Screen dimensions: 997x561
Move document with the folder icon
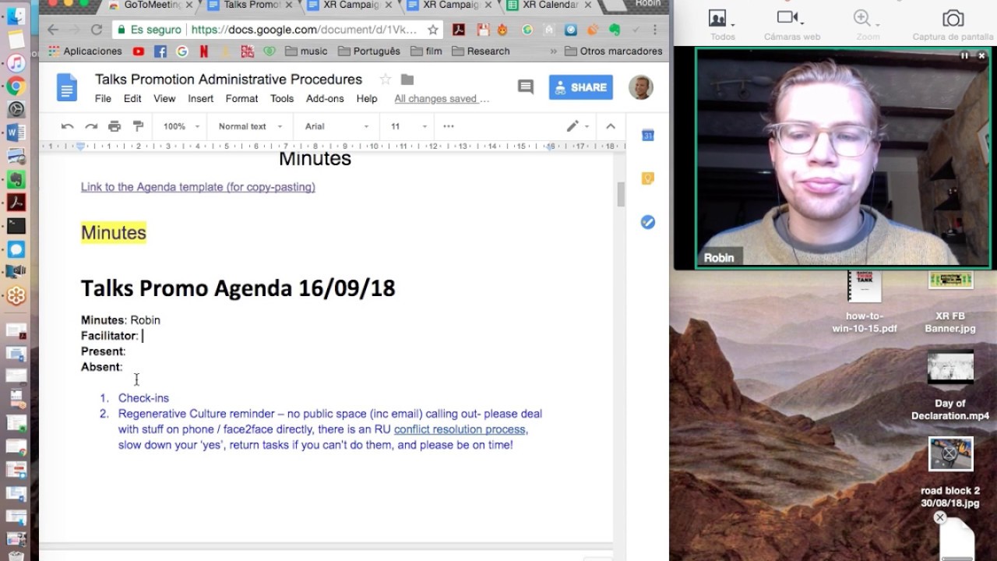(407, 79)
